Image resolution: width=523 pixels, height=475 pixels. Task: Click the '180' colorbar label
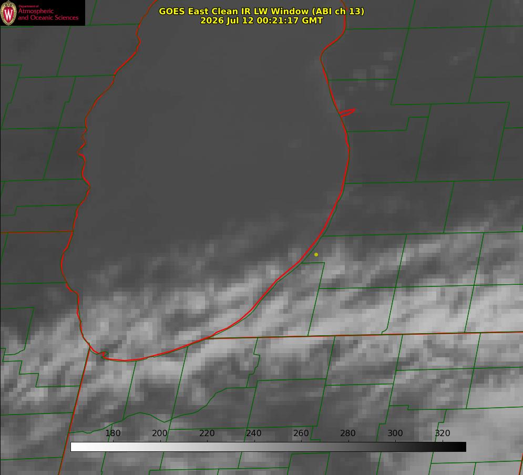coord(112,433)
